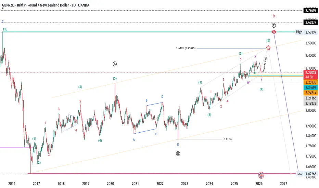Select the purple W wave label

pyautogui.click(x=248, y=82)
